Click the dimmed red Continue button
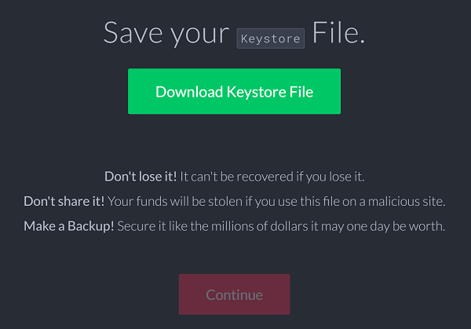The image size is (471, 329). point(234,294)
